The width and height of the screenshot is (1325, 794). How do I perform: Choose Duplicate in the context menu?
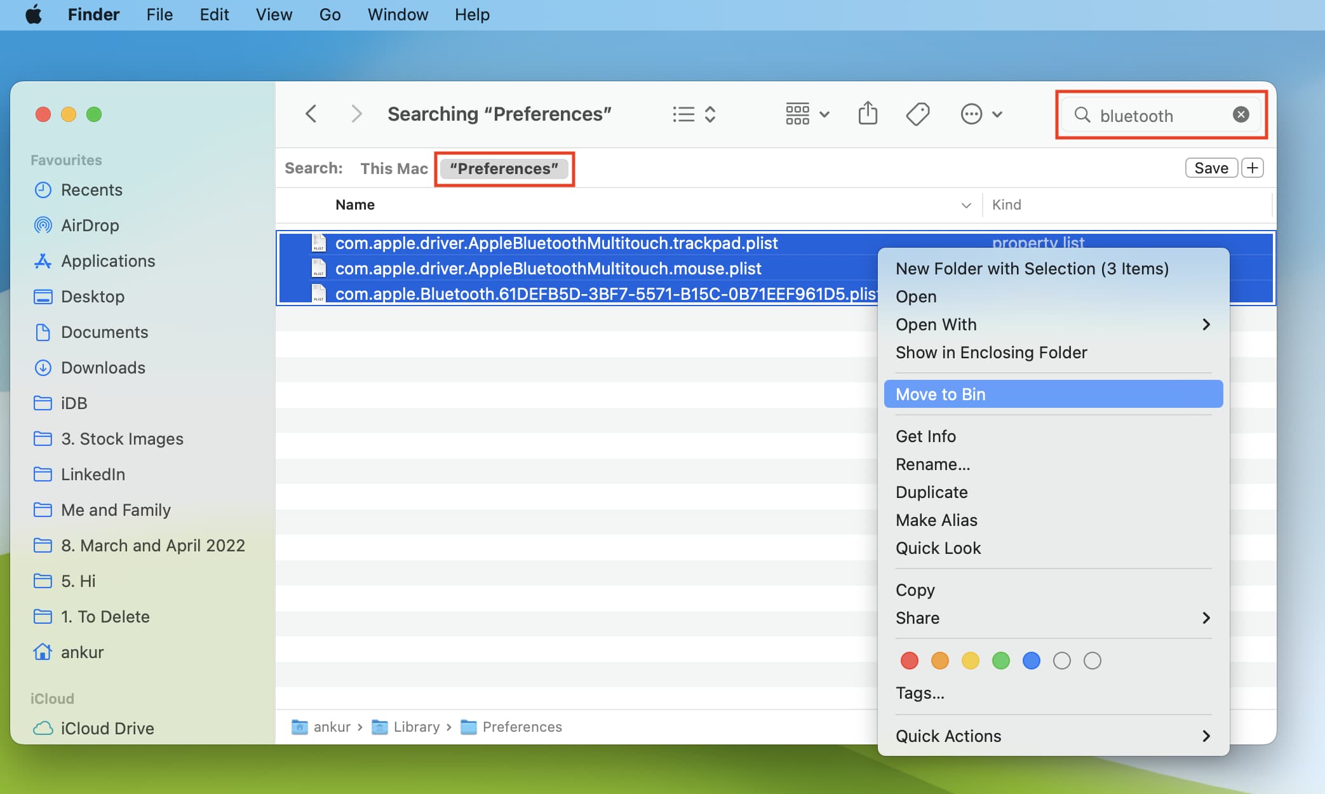1053,492
